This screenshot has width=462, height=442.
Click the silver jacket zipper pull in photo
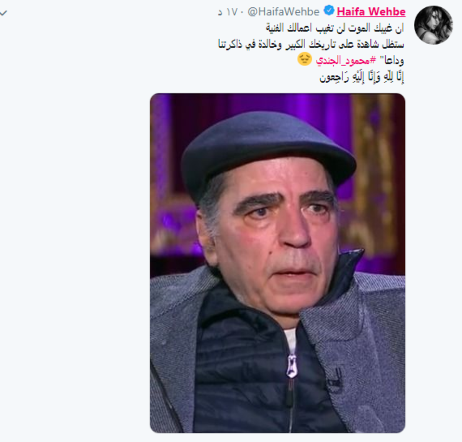(291, 366)
